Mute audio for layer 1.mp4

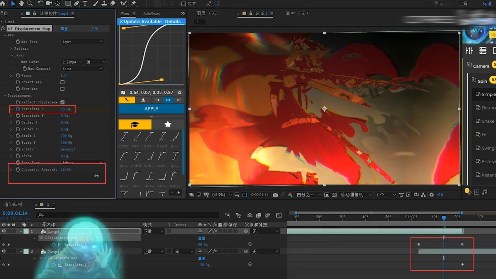[x=3, y=231]
